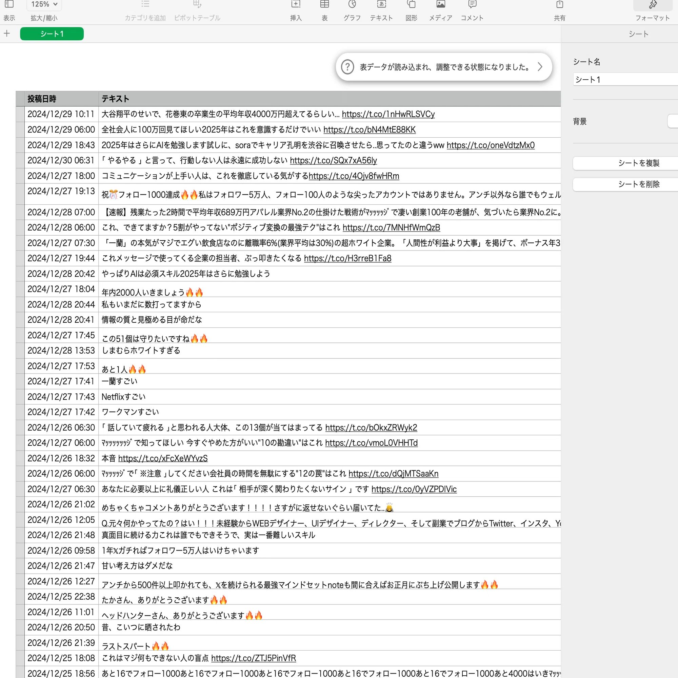Open link https://t.co/4Ojv8fwHRm
Image resolution: width=678 pixels, height=678 pixels.
click(354, 176)
